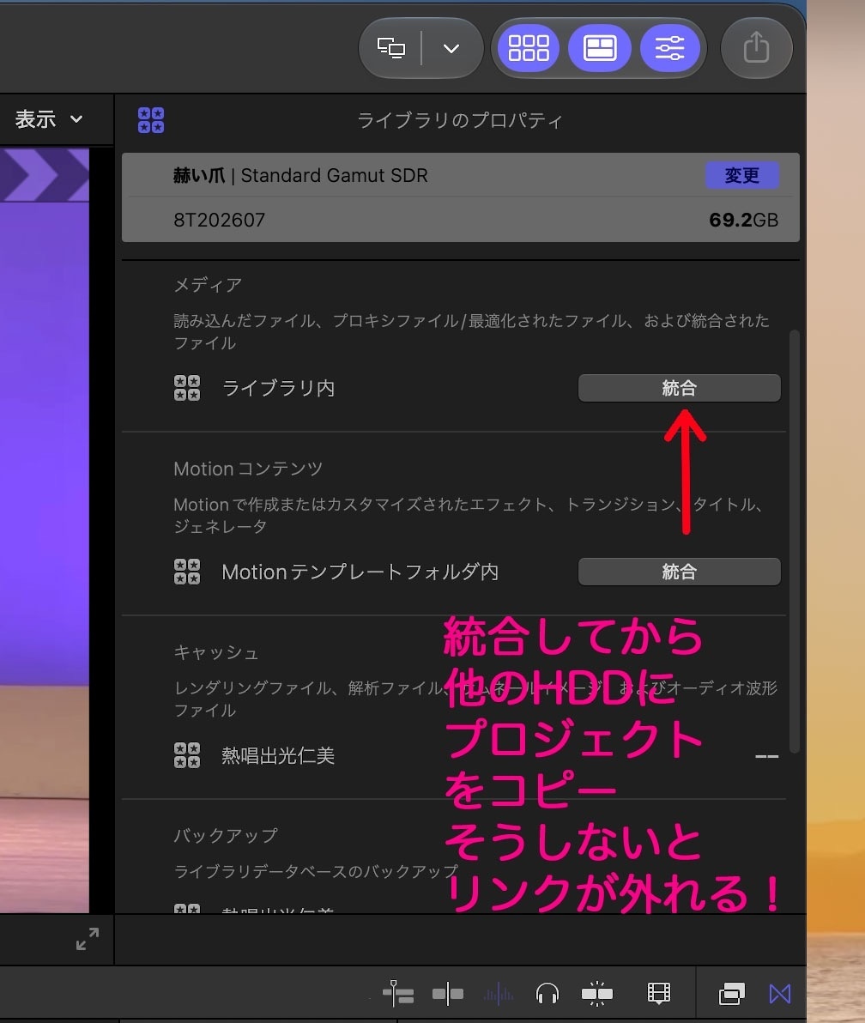Click the inspector vertical scrollbar

tap(795, 542)
